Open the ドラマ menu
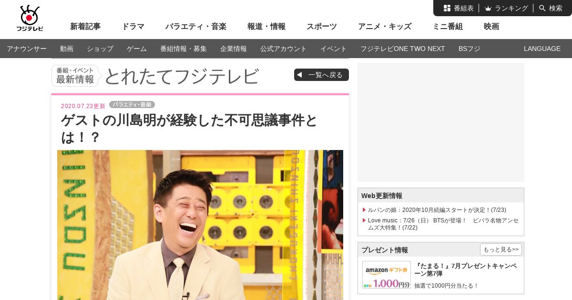Screen dimensions: 572x300 [x=133, y=27]
